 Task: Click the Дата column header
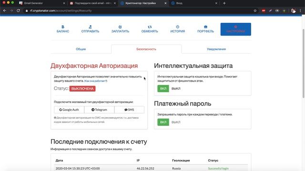click(x=59, y=161)
